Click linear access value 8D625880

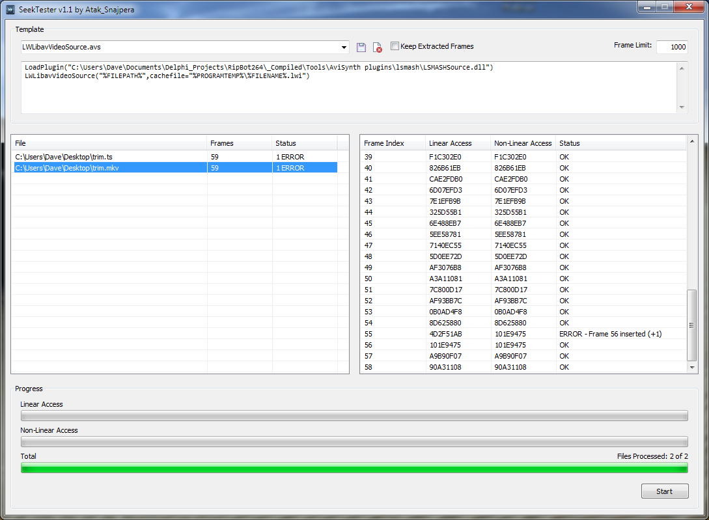[445, 323]
